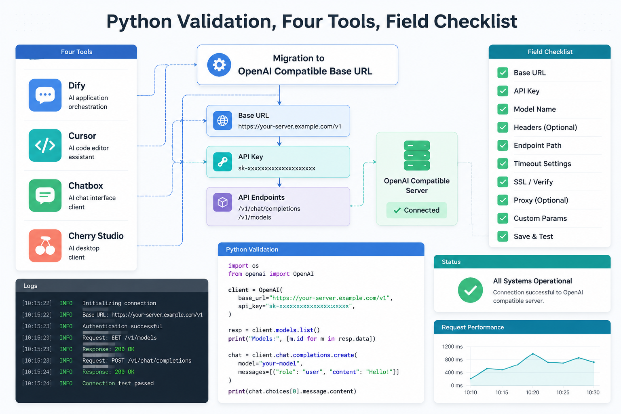This screenshot has width=621, height=414.
Task: Click log line Authentication successful
Action: [123, 326]
